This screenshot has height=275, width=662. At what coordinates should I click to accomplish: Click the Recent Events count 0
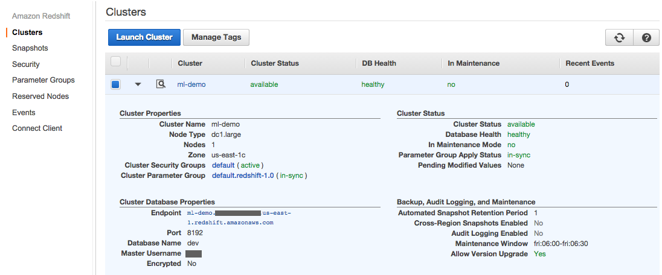(567, 84)
